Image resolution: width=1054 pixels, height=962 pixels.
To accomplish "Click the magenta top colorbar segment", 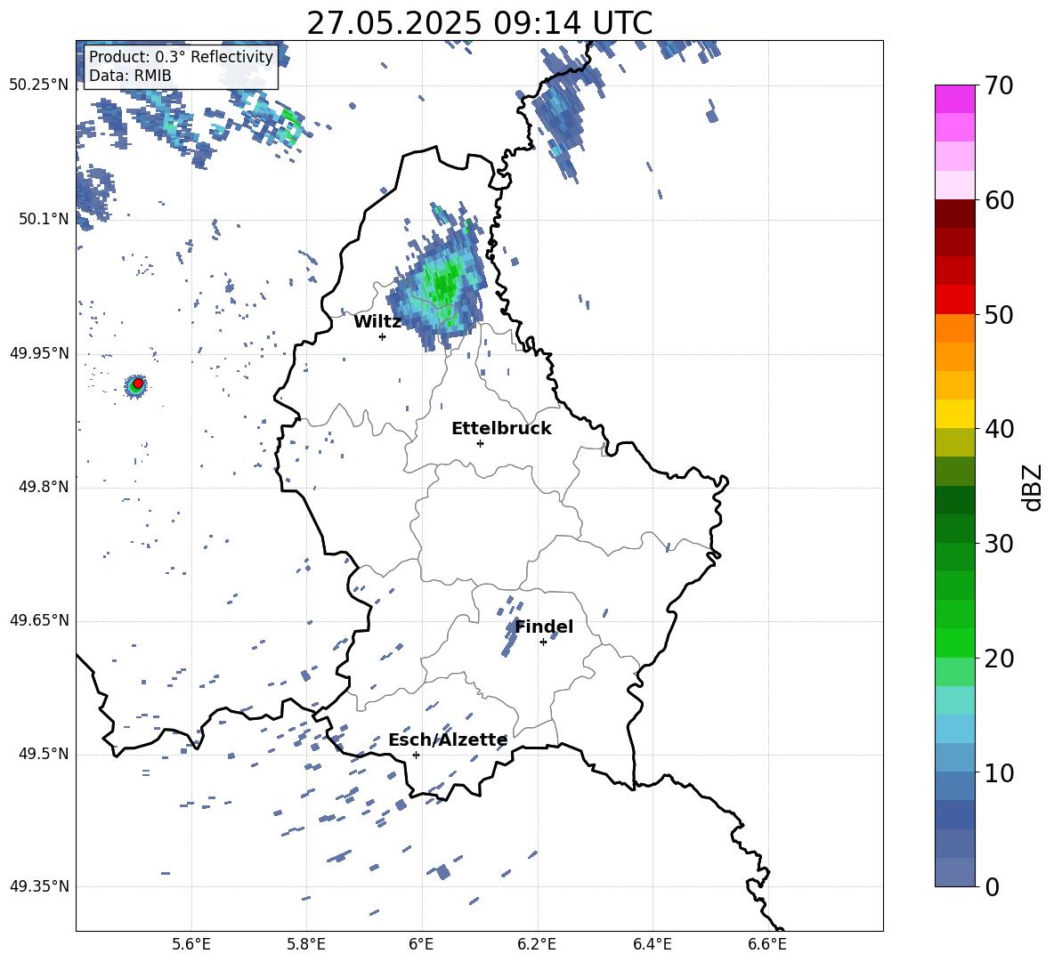I will point(955,99).
